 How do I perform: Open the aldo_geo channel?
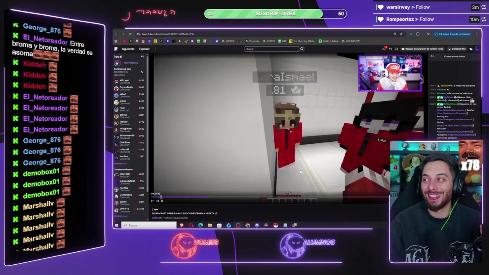129,81
